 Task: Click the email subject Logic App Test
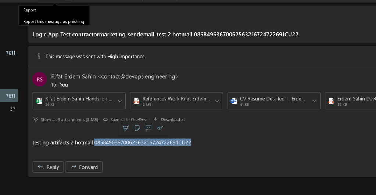[165, 34]
